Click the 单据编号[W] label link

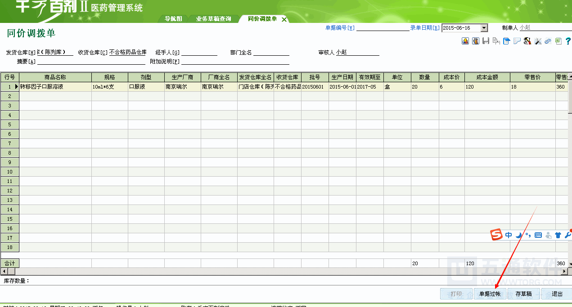[340, 28]
